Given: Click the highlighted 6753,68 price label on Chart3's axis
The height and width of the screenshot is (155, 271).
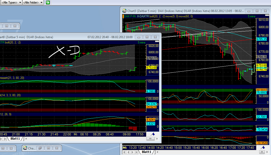Looking at the screenshot, I should click(262, 65).
